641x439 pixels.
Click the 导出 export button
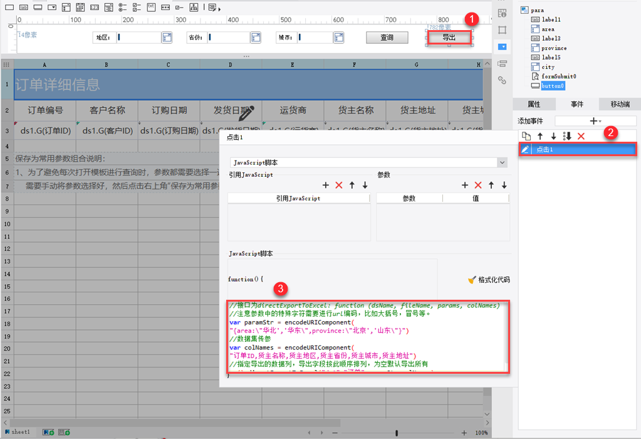click(449, 38)
